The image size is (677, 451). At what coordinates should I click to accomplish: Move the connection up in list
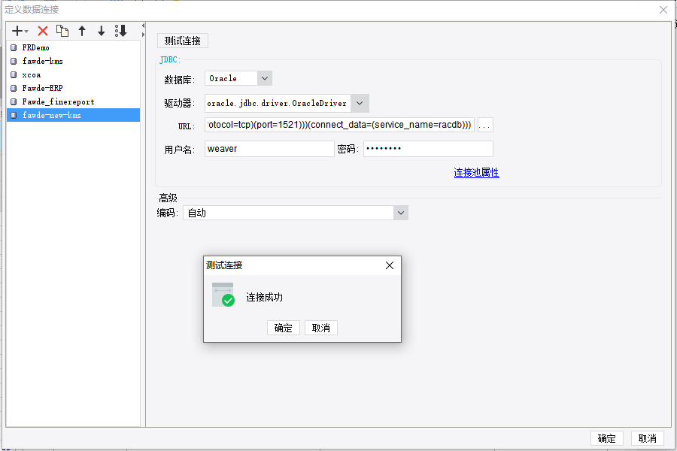[x=82, y=31]
